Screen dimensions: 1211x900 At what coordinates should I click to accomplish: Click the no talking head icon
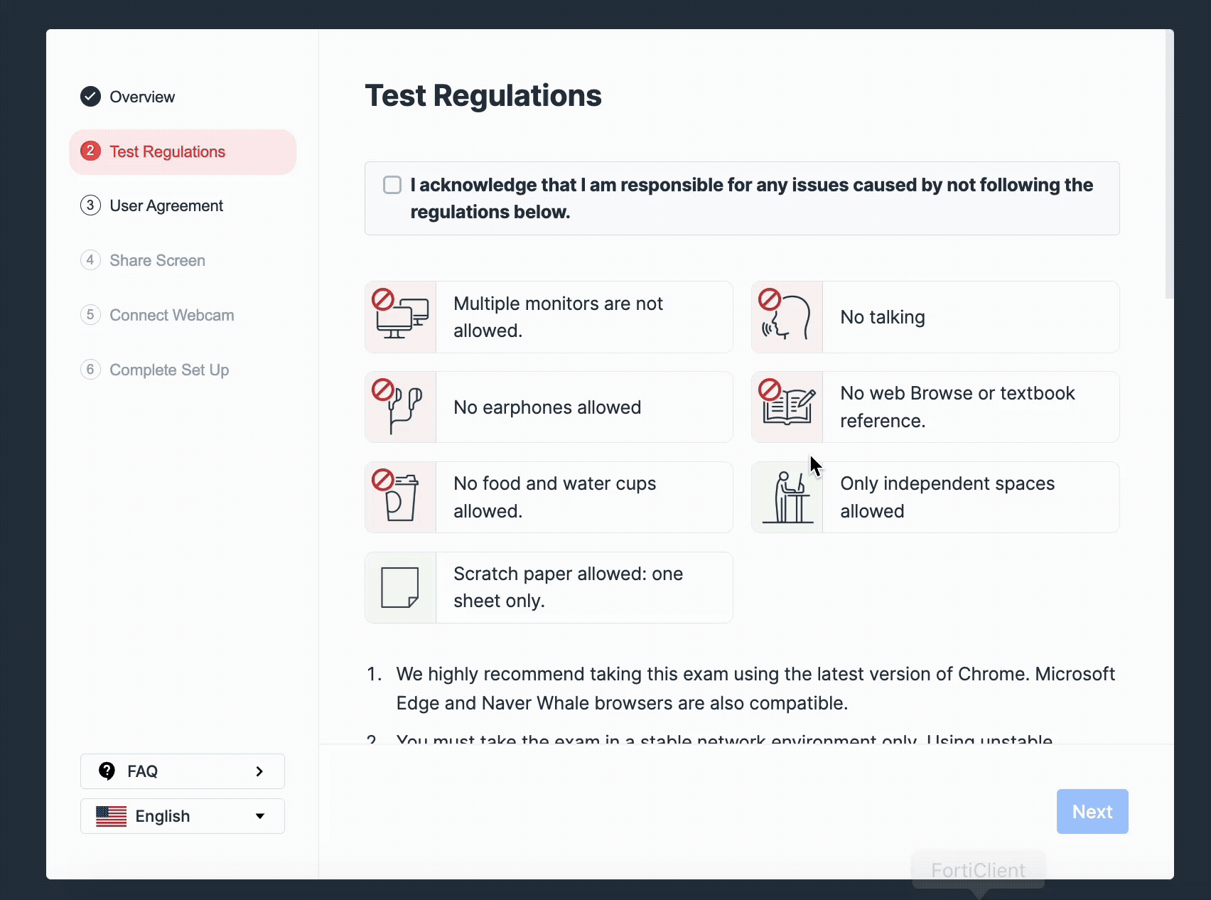click(787, 317)
